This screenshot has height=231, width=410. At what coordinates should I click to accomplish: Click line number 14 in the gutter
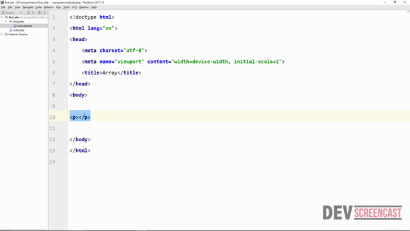53,162
